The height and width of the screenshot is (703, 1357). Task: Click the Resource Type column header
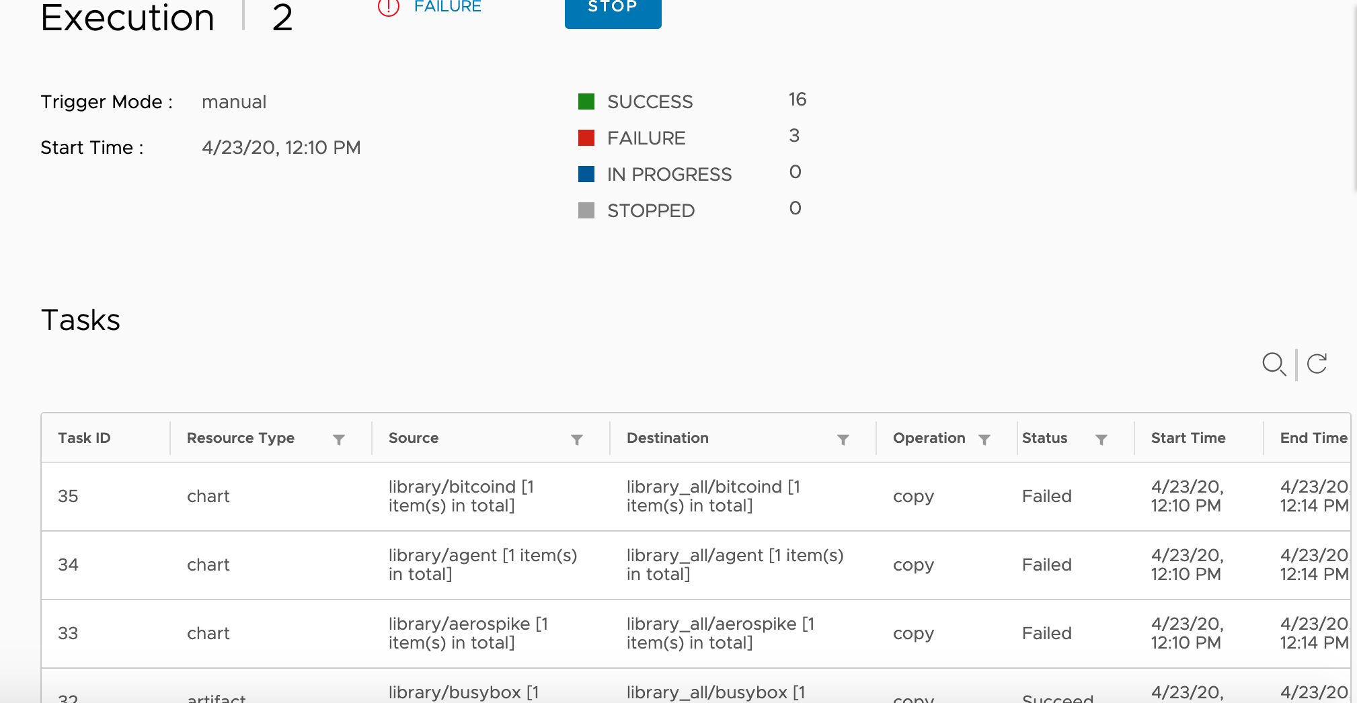coord(241,438)
